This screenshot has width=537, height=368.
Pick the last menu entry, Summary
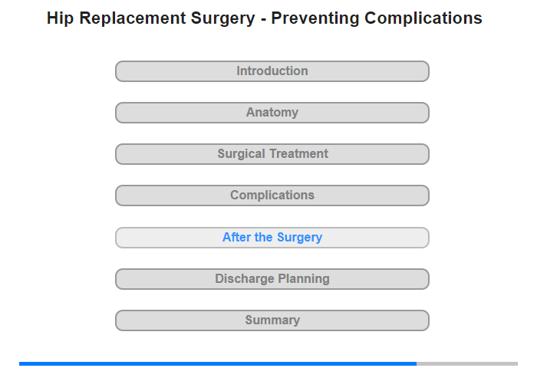272,320
